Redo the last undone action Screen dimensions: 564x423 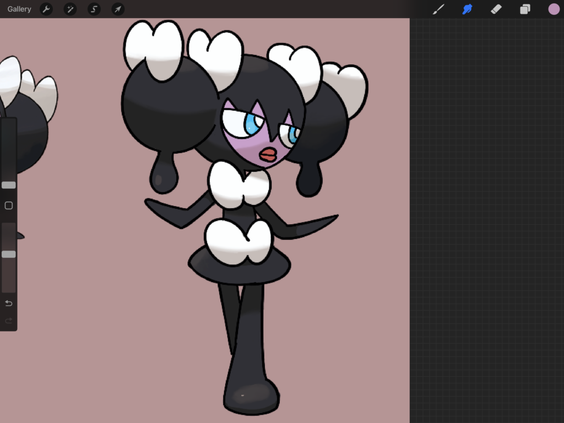[9, 320]
